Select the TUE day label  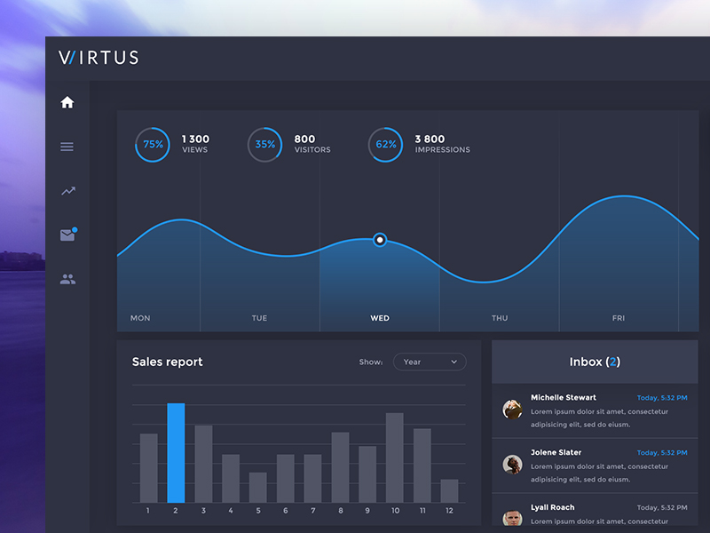pyautogui.click(x=259, y=318)
